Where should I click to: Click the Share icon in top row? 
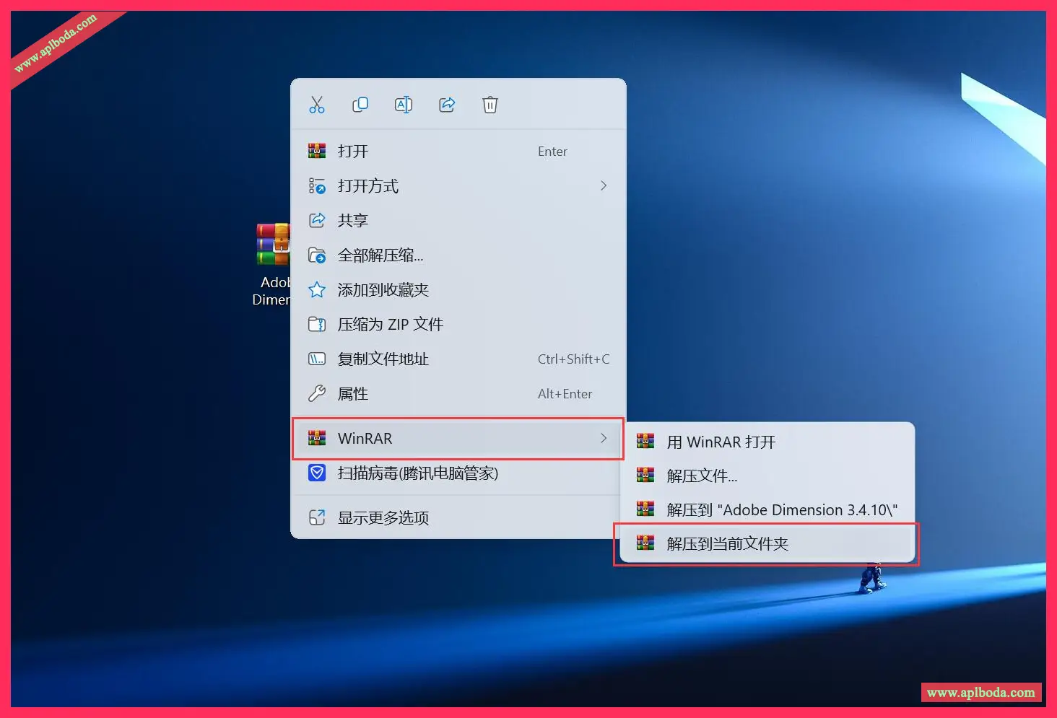[447, 105]
